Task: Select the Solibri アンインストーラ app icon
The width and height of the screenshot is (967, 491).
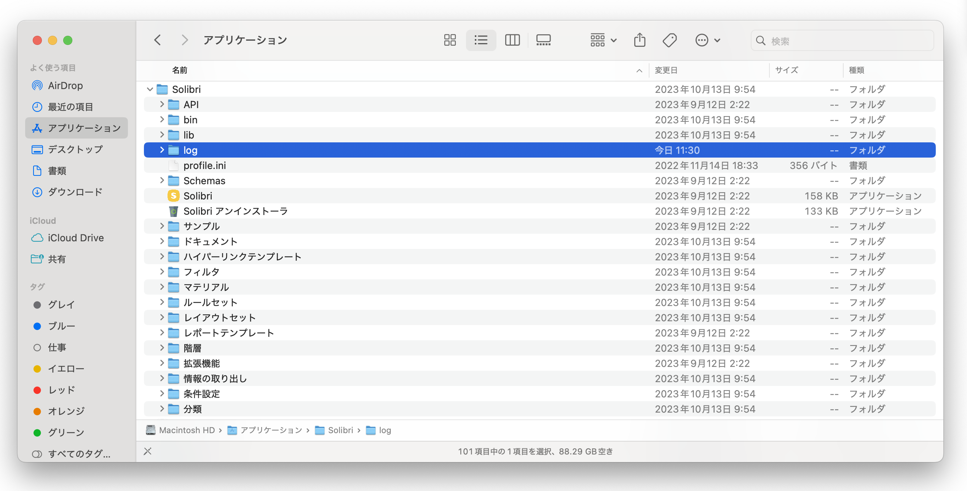Action: pos(174,211)
